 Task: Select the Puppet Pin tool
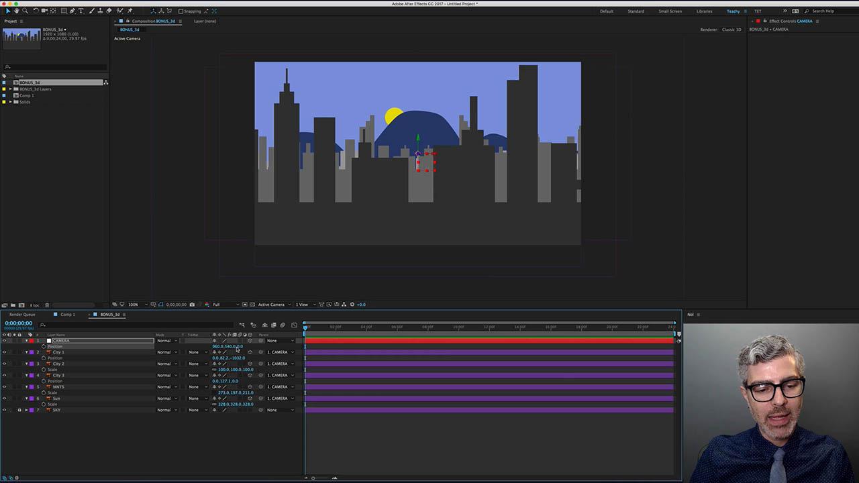coord(130,11)
